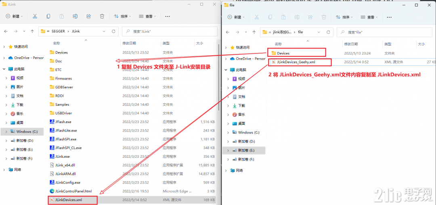The height and width of the screenshot is (205, 436).
Task: Click Cut icon in JLink window toolbar
Action: [35, 17]
